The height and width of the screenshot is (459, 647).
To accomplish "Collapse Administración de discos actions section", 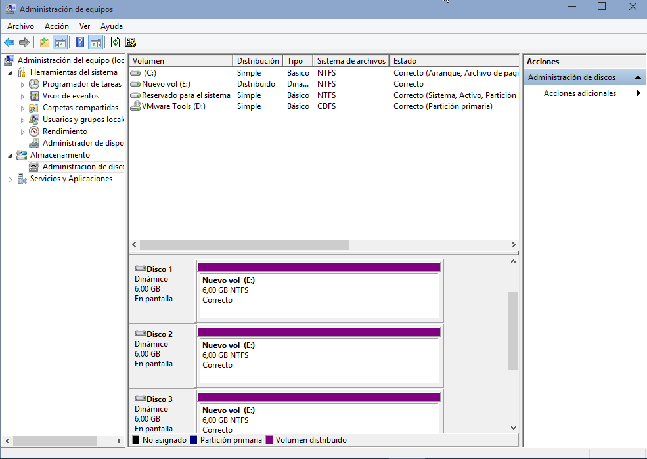I will tap(638, 77).
